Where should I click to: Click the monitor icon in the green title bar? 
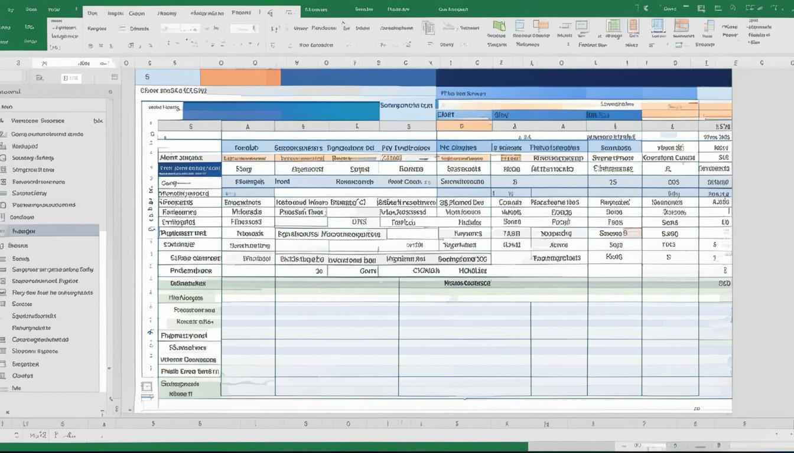(701, 8)
